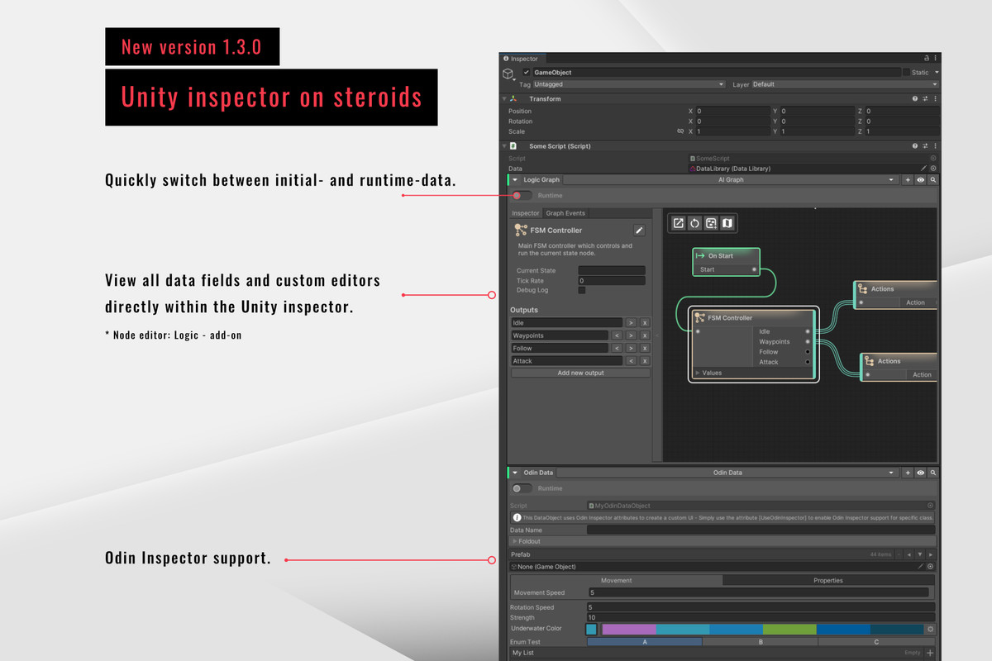
Task: Move the Follow output right with the > button
Action: pos(631,348)
